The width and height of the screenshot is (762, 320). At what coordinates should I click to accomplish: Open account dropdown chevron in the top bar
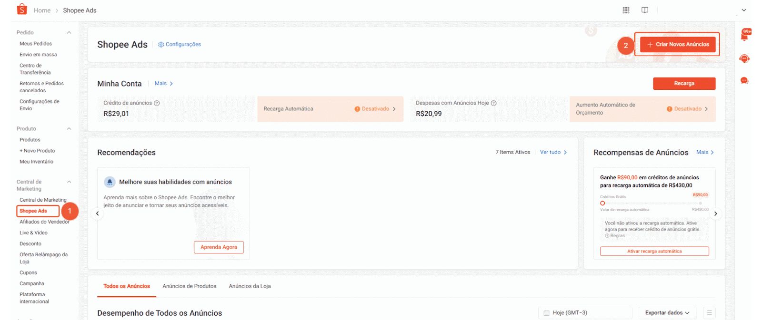pos(744,10)
